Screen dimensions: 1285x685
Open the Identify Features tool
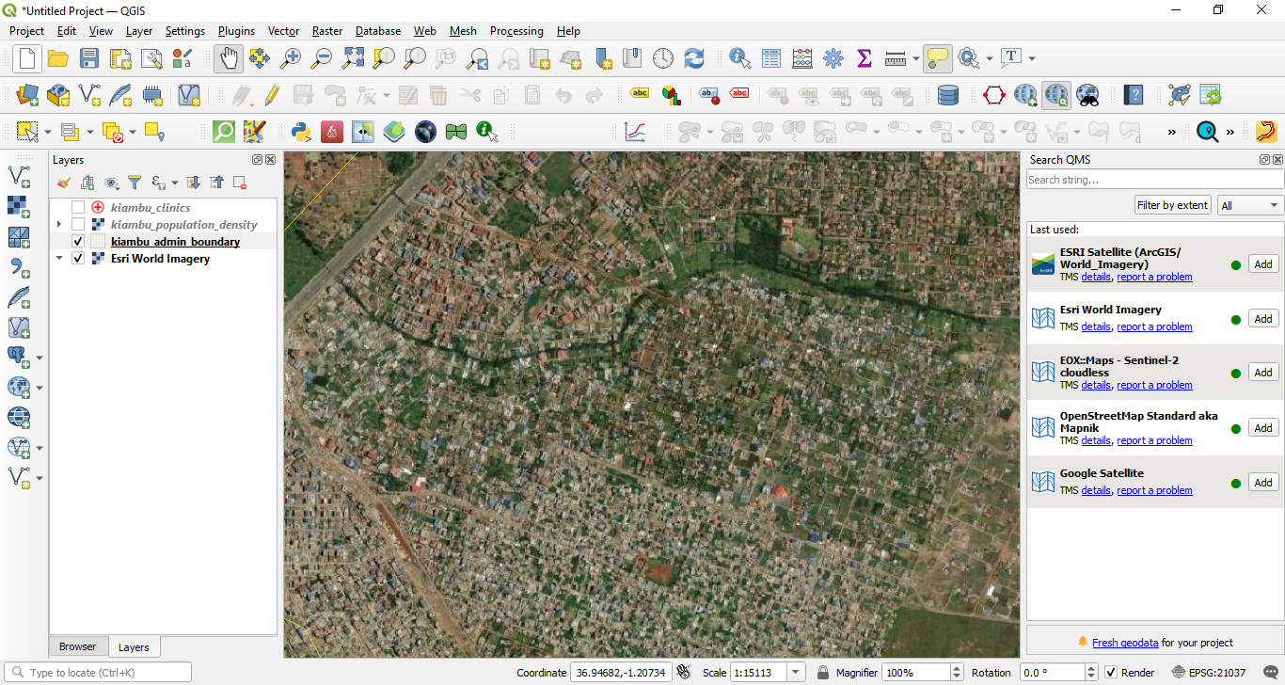[x=740, y=58]
